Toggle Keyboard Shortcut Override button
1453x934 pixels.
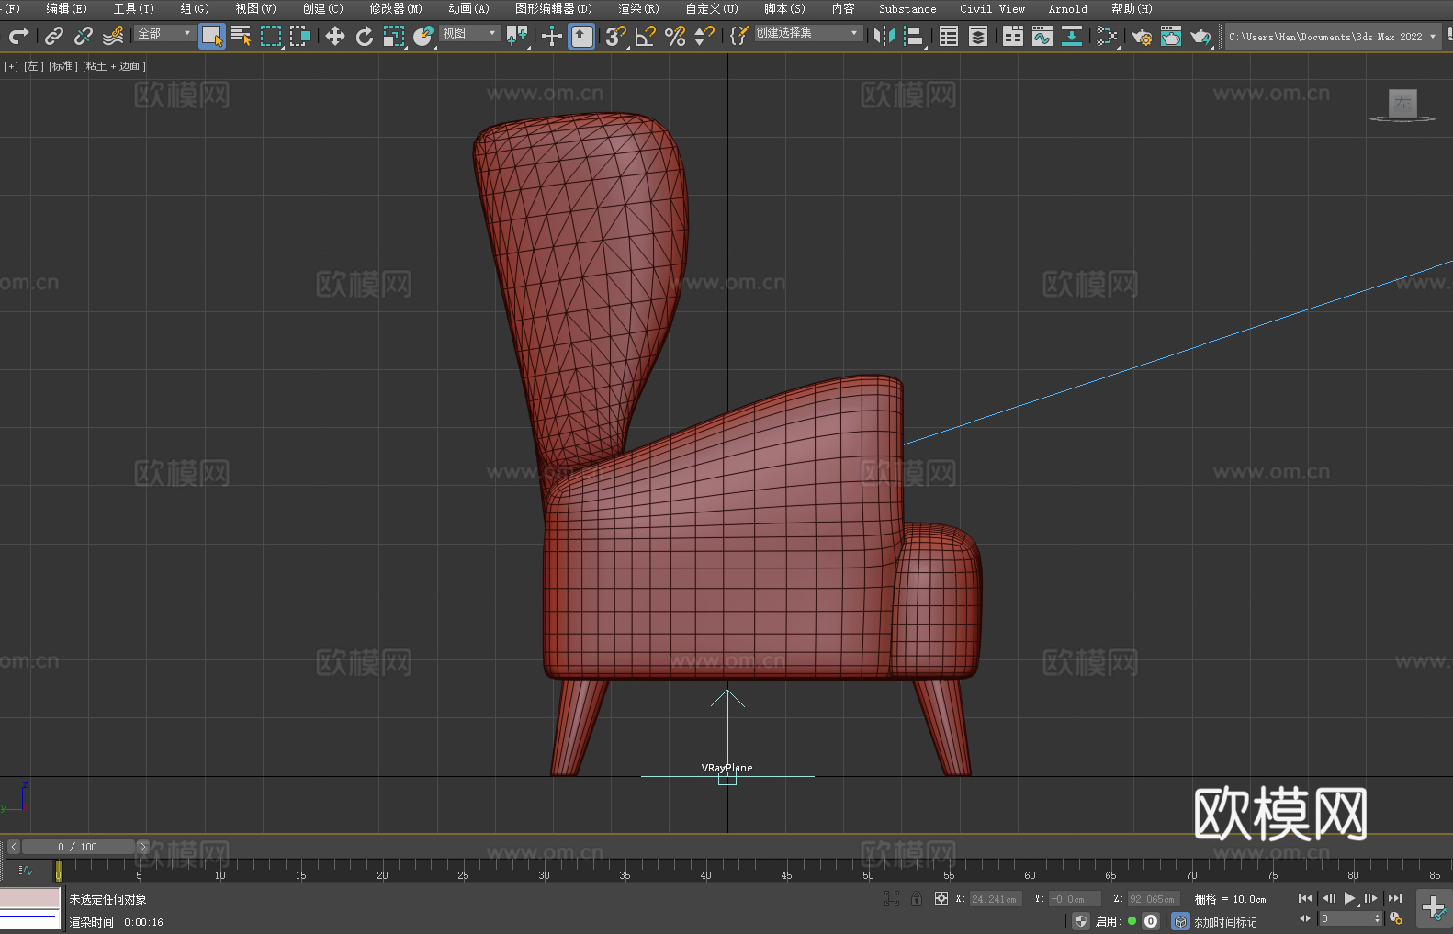[x=581, y=36]
